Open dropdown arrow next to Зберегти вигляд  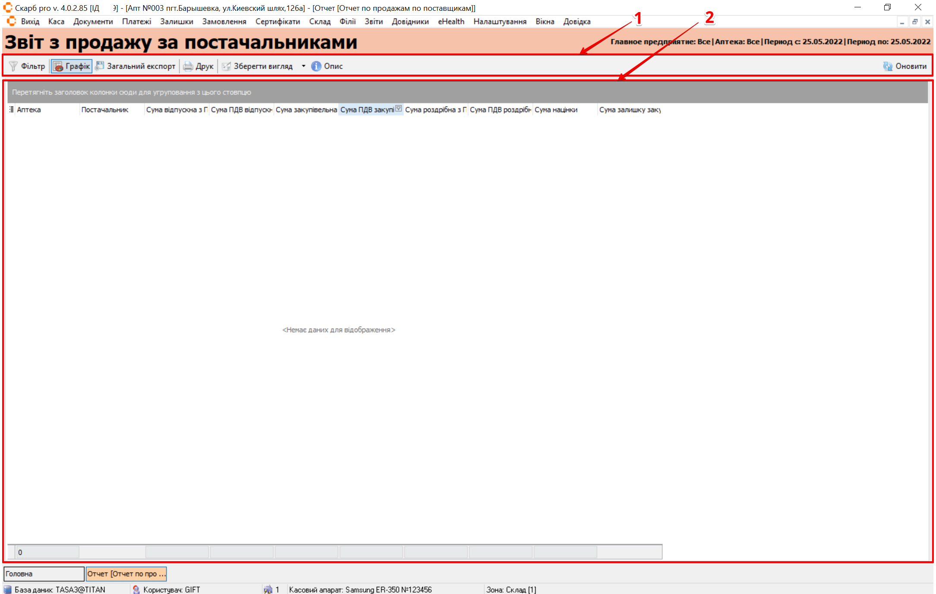(x=303, y=66)
